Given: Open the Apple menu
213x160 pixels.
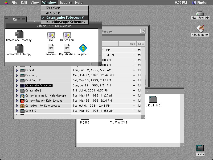Looking at the screenshot, I should click(x=6, y=3).
